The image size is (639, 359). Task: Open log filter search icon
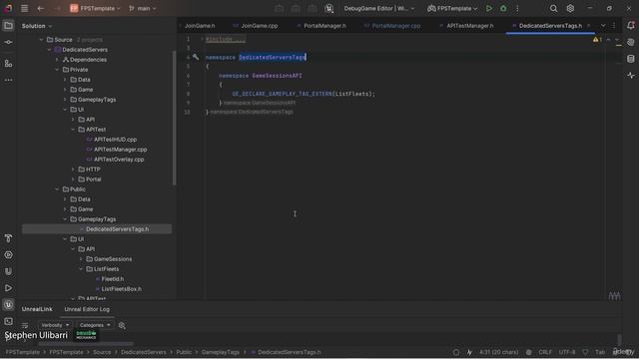122,325
